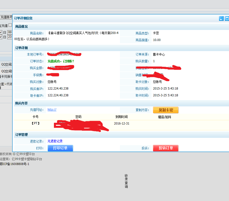
Task: Toggle the checkbox next to 充值 on the left
Action: tap(10, 25)
